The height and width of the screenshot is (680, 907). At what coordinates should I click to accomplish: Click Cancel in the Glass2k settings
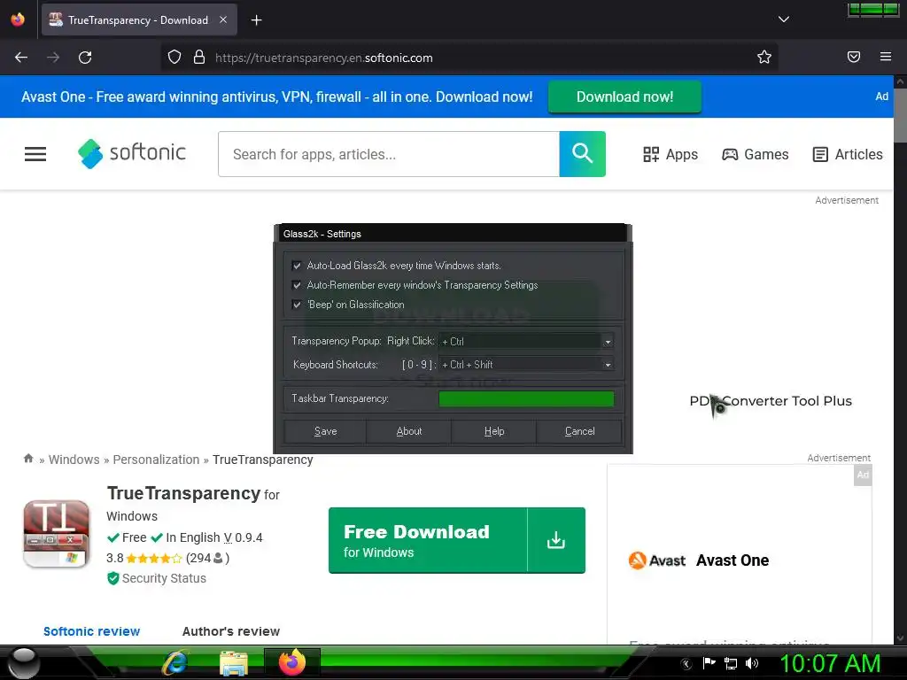[x=579, y=431]
